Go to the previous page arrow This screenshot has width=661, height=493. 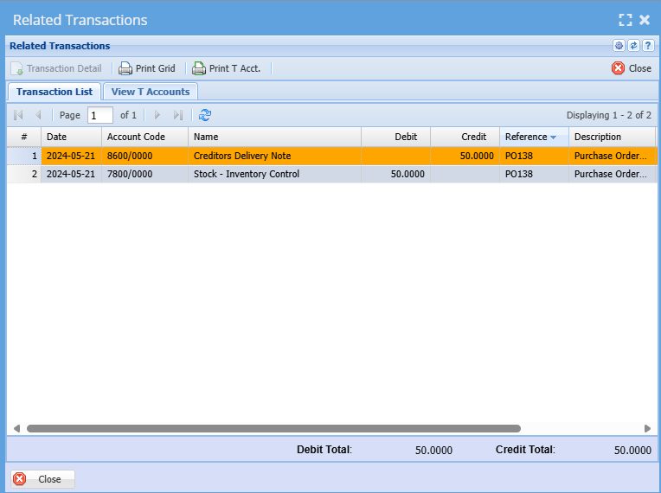click(38, 115)
